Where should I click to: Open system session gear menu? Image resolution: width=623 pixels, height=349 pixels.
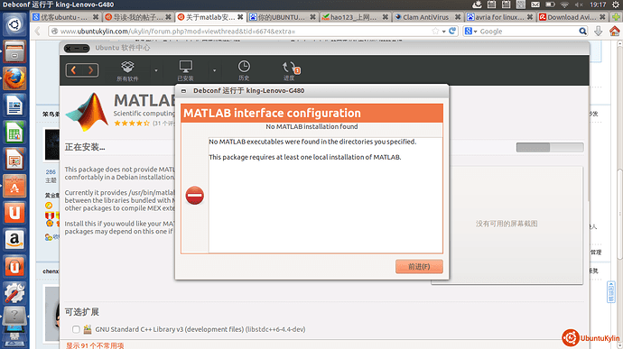(616, 5)
